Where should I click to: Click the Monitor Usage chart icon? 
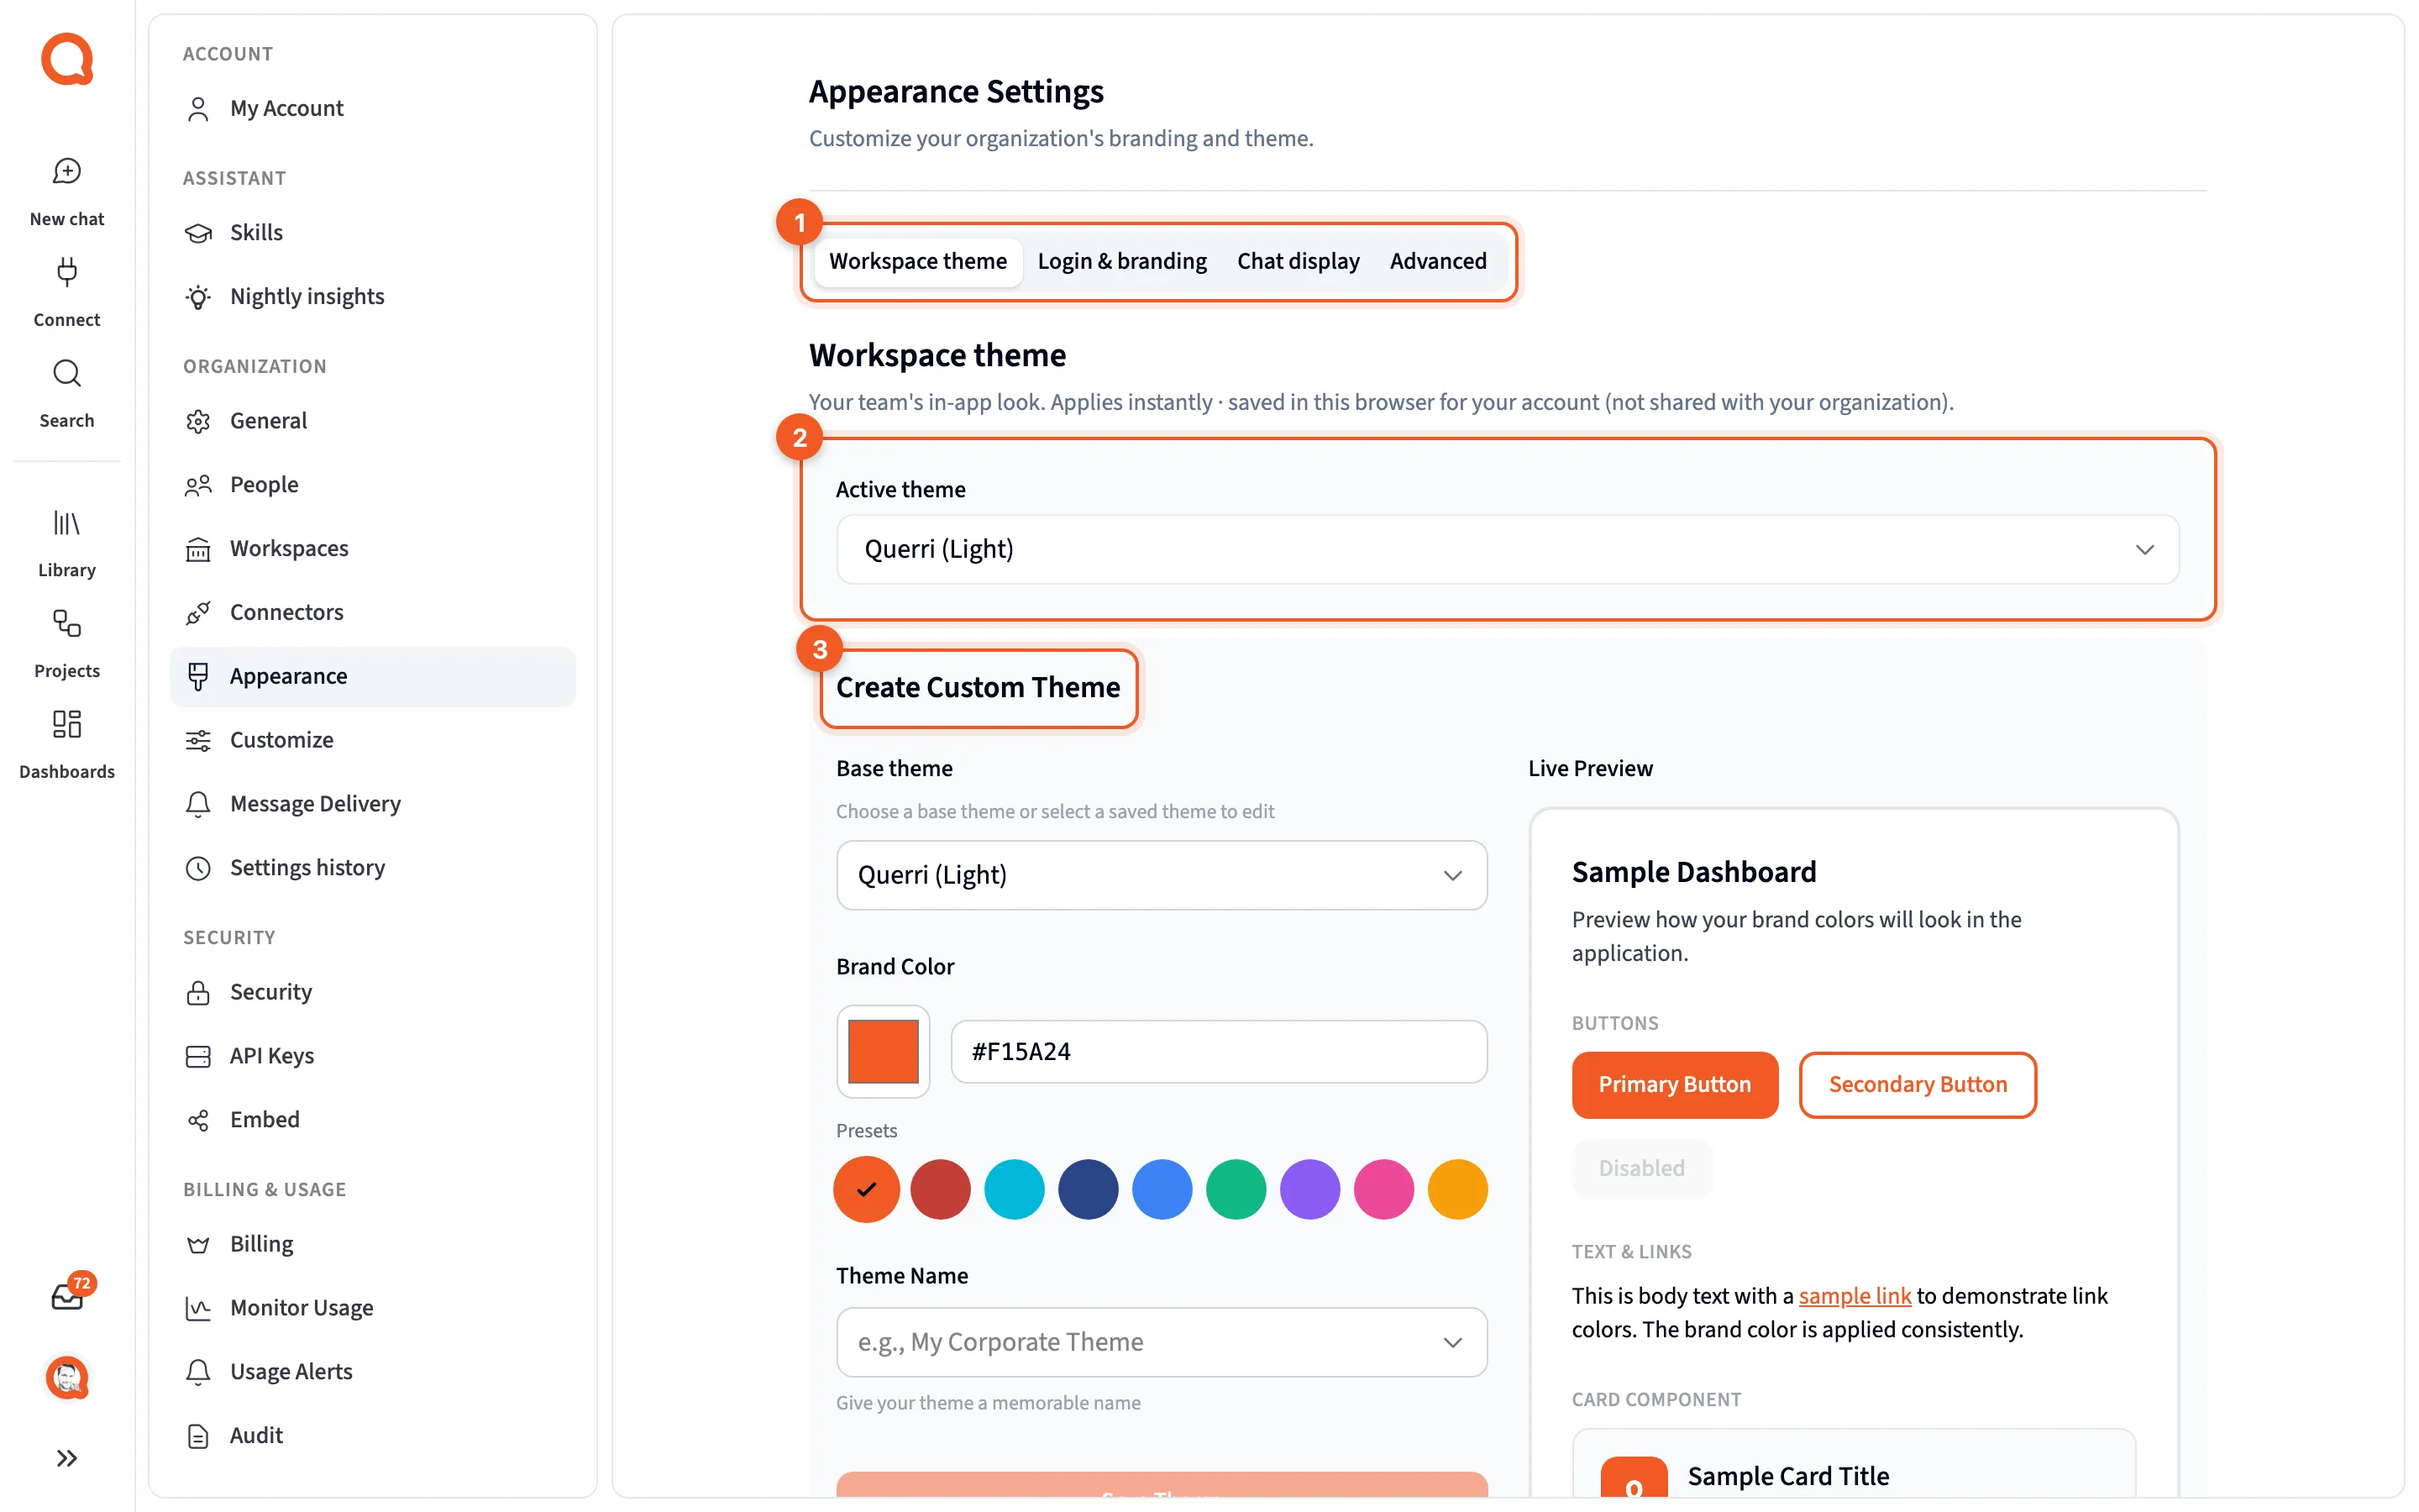coord(198,1308)
